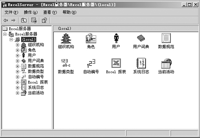This screenshot has width=200, height=138.
Task: Open the 数据规范 document icon in right pane
Action: click(x=166, y=38)
